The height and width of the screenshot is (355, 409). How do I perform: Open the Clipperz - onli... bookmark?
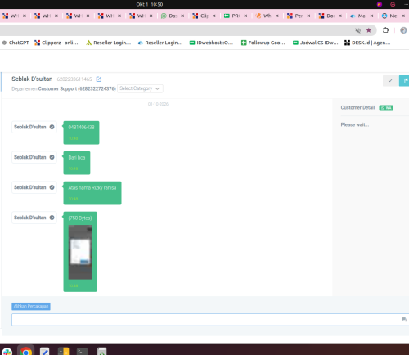(56, 43)
